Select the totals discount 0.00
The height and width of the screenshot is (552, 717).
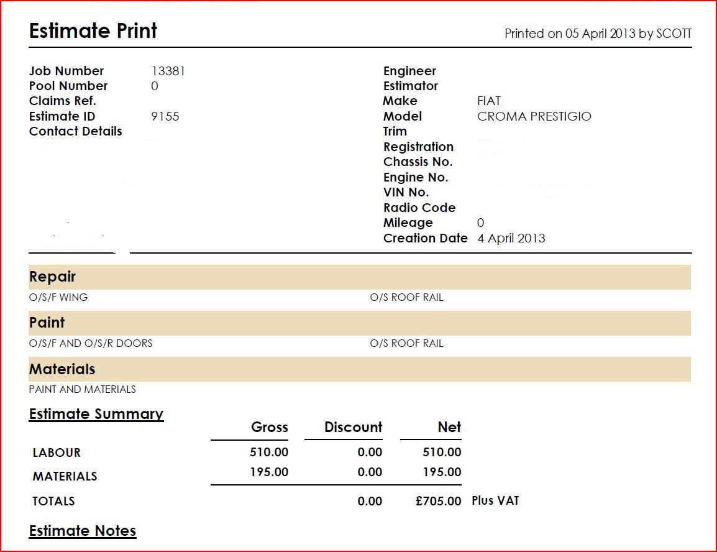click(370, 501)
